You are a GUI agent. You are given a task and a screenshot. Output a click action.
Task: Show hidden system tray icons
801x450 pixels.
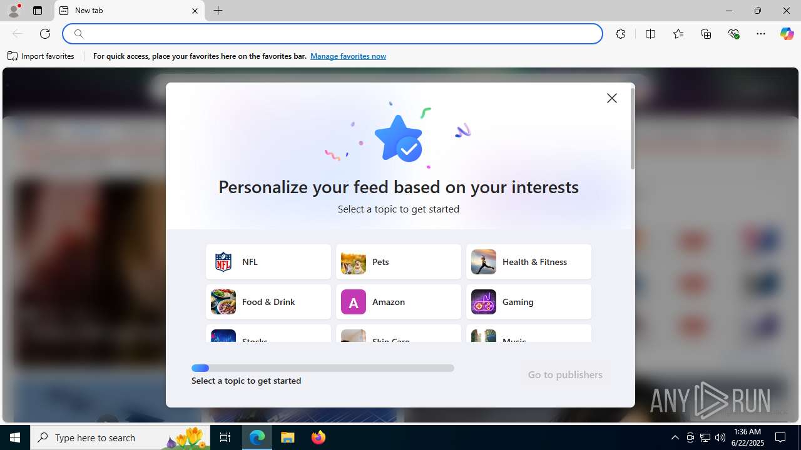click(675, 437)
